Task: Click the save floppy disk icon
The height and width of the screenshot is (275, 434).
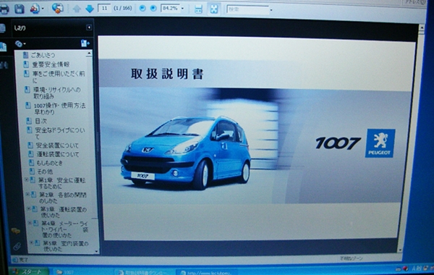Action: point(20,9)
